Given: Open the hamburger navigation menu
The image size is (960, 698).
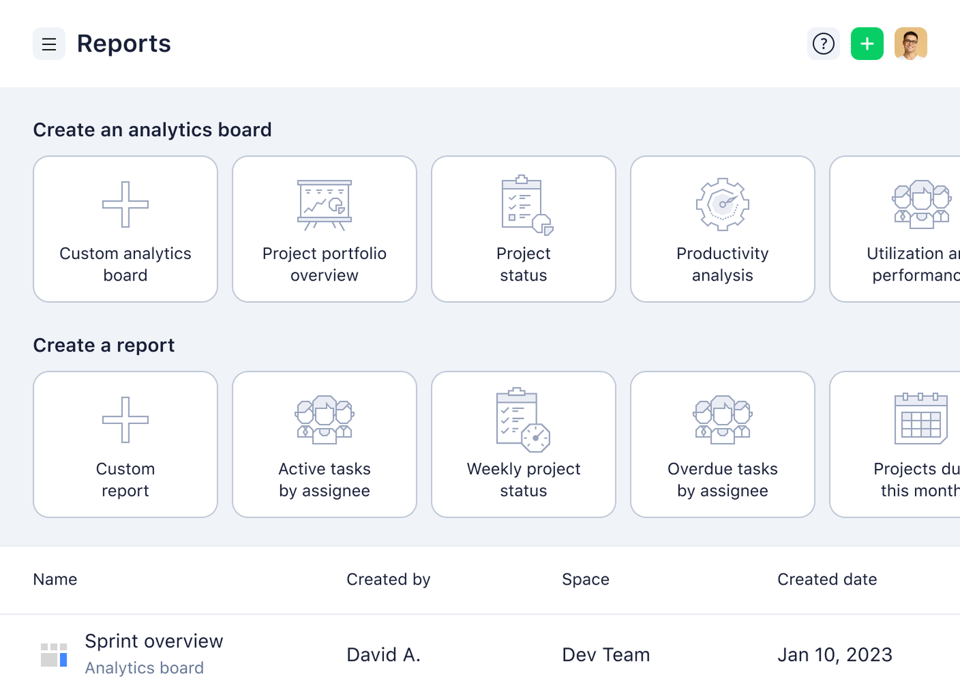Looking at the screenshot, I should 49,44.
